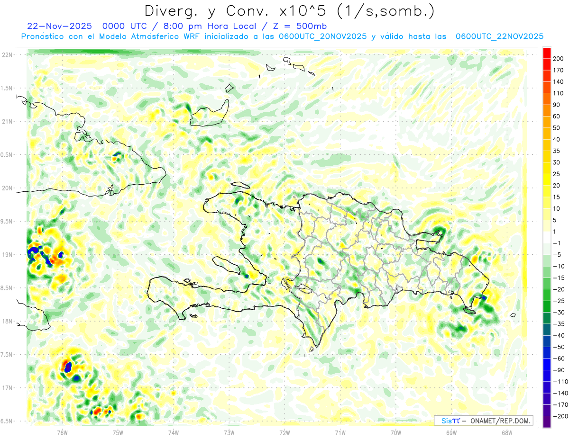Click the "-200" colorbar label
Screen dimensions: 569x439
click(560, 416)
